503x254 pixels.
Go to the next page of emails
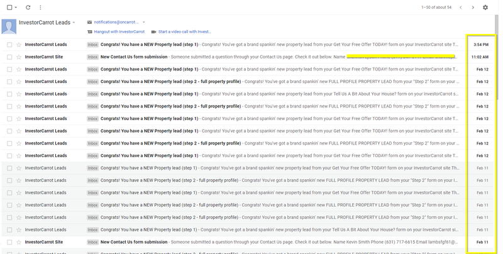473,7
